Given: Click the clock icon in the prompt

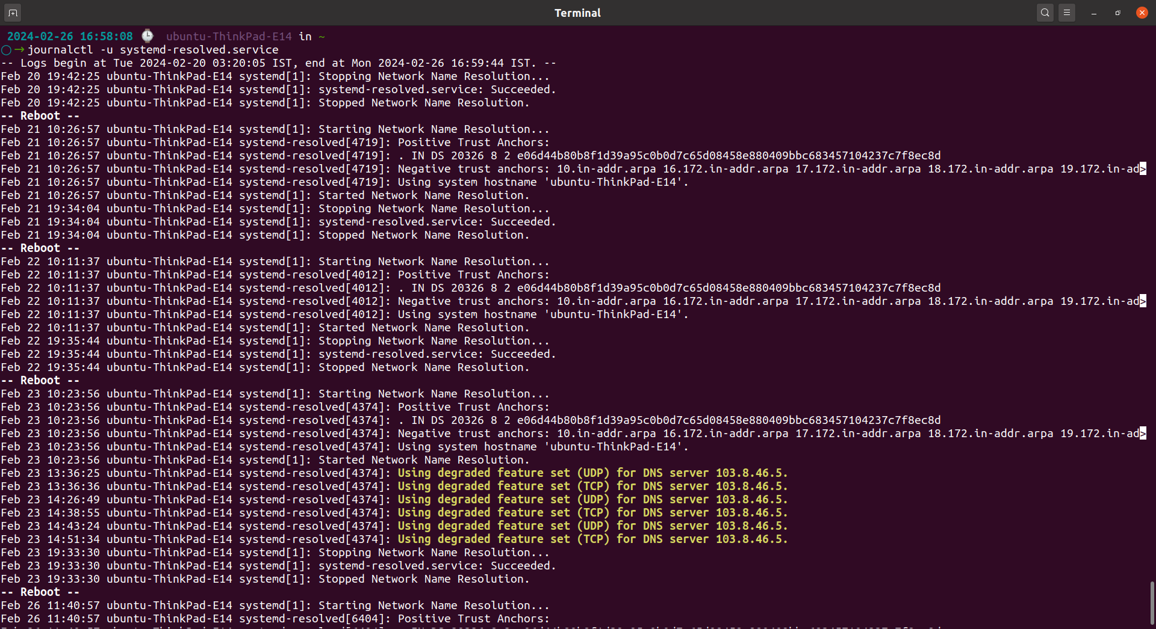Looking at the screenshot, I should point(148,36).
